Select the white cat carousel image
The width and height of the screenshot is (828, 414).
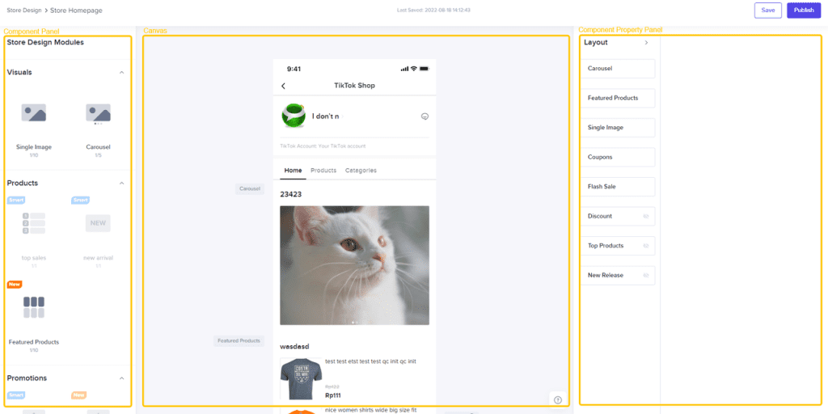pos(354,265)
